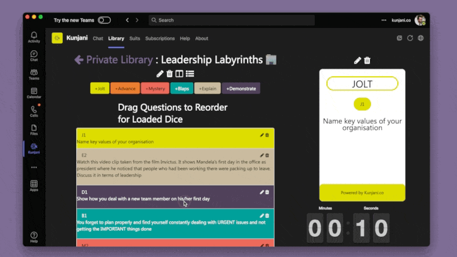The height and width of the screenshot is (257, 457).
Task: Open Help in sidebar
Action: [34, 237]
